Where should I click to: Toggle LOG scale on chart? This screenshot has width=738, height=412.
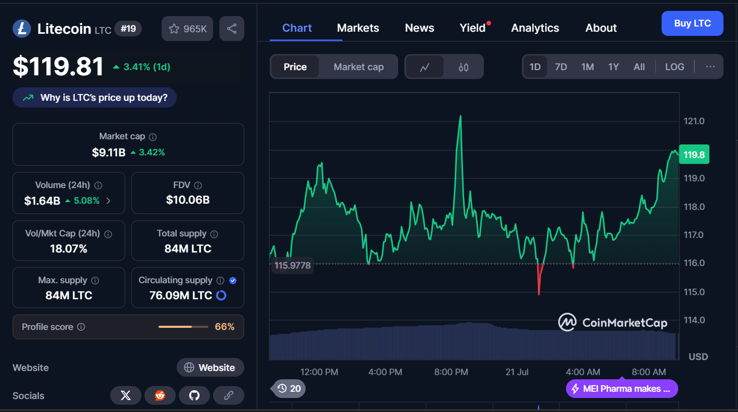(675, 67)
